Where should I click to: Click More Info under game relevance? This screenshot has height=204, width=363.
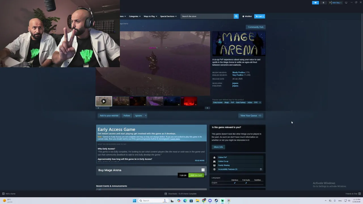tap(218, 147)
